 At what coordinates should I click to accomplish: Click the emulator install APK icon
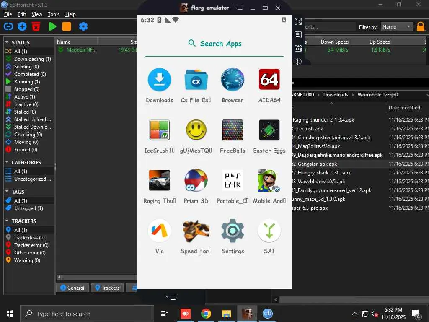pyautogui.click(x=298, y=49)
